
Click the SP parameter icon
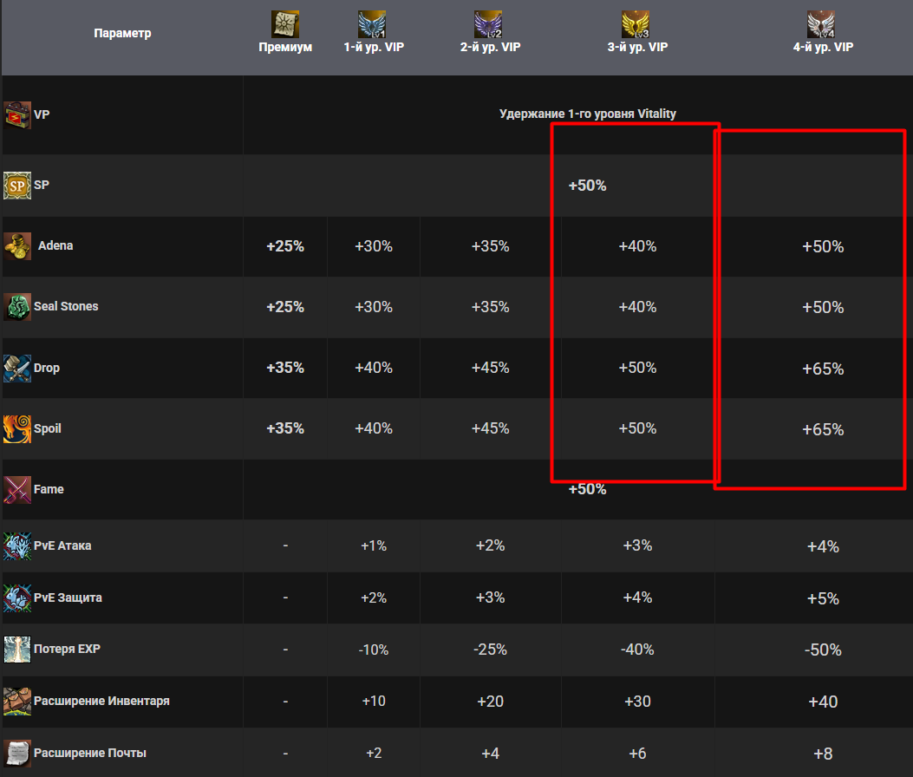[x=17, y=186]
